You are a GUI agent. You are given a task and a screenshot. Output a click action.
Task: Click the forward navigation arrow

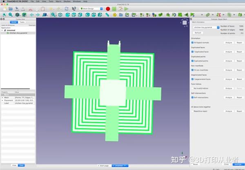[38, 15]
